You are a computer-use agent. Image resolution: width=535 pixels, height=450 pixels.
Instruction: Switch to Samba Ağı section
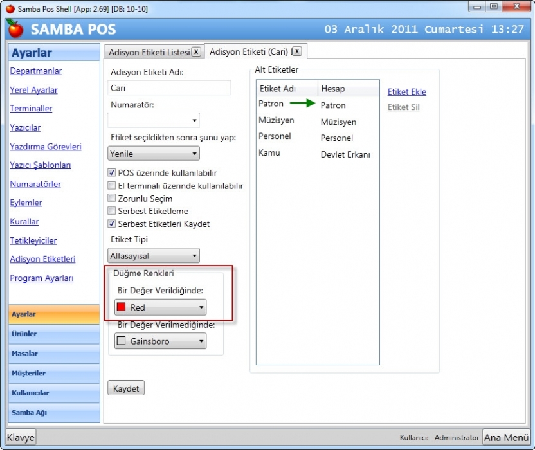(54, 413)
